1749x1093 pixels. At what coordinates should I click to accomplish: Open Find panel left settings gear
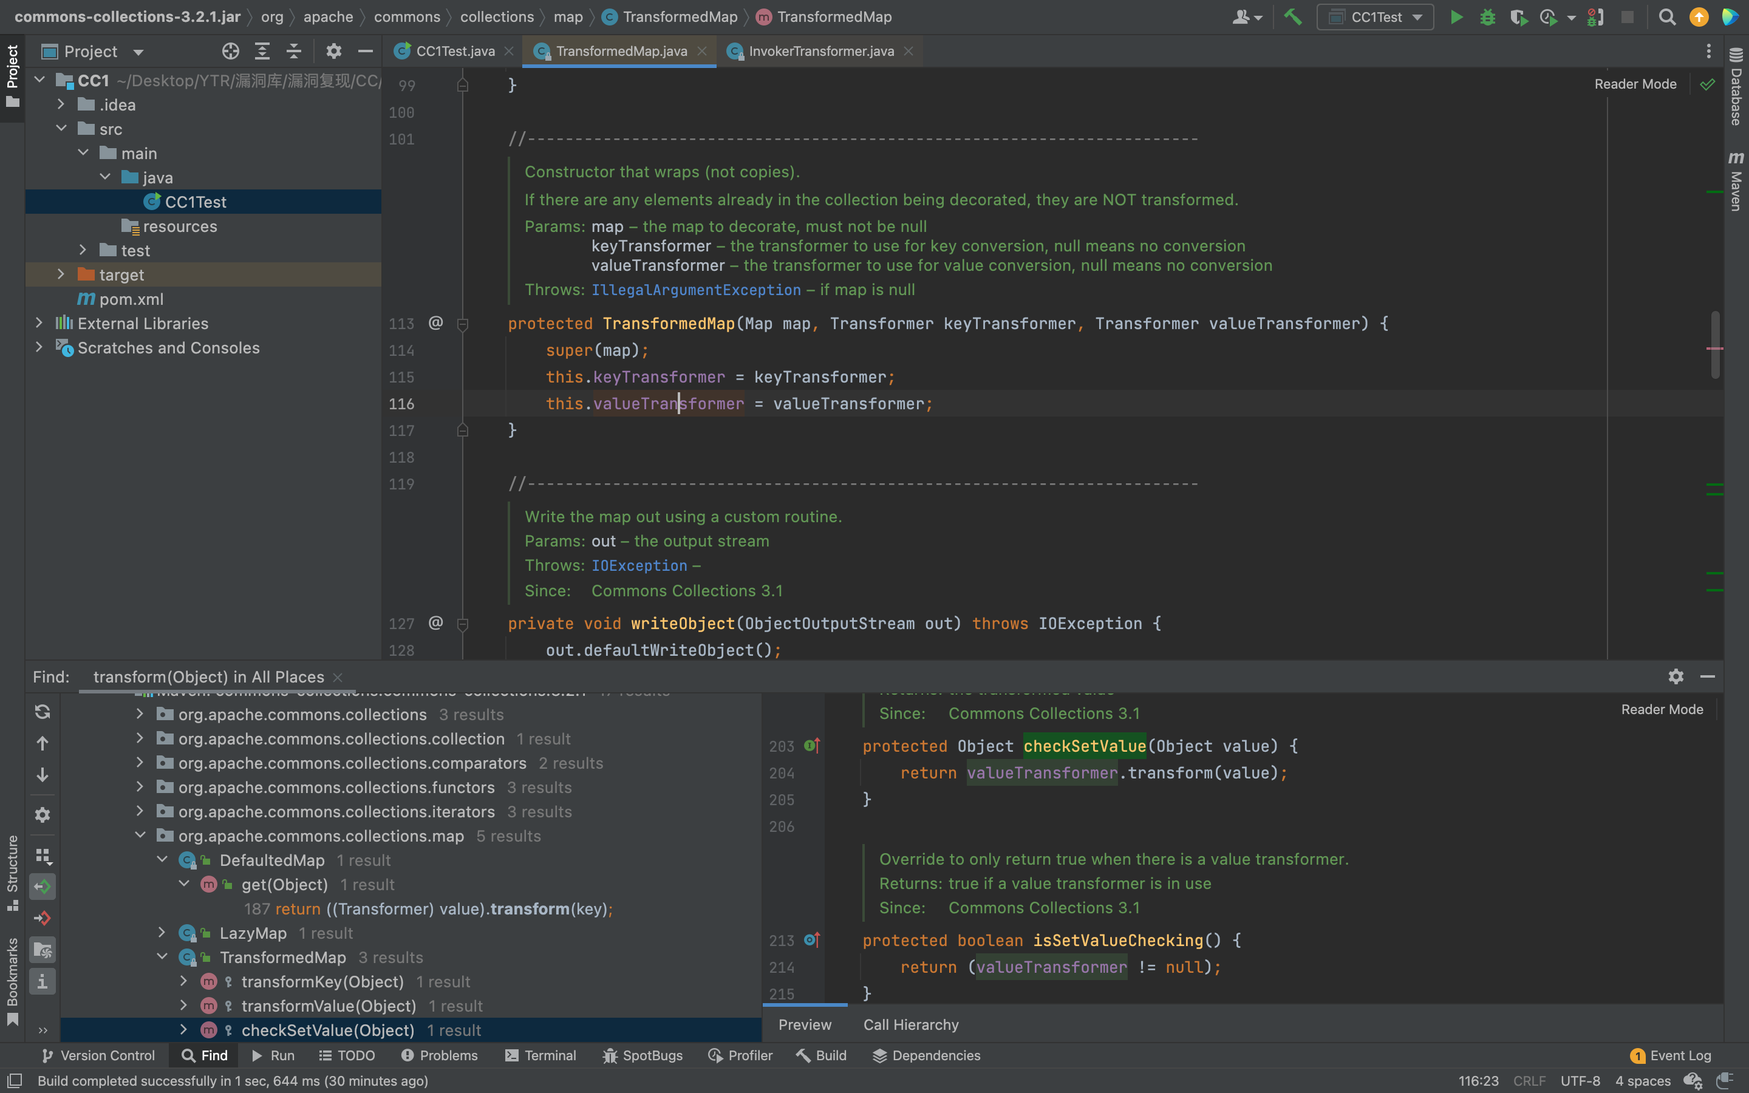[x=43, y=815]
